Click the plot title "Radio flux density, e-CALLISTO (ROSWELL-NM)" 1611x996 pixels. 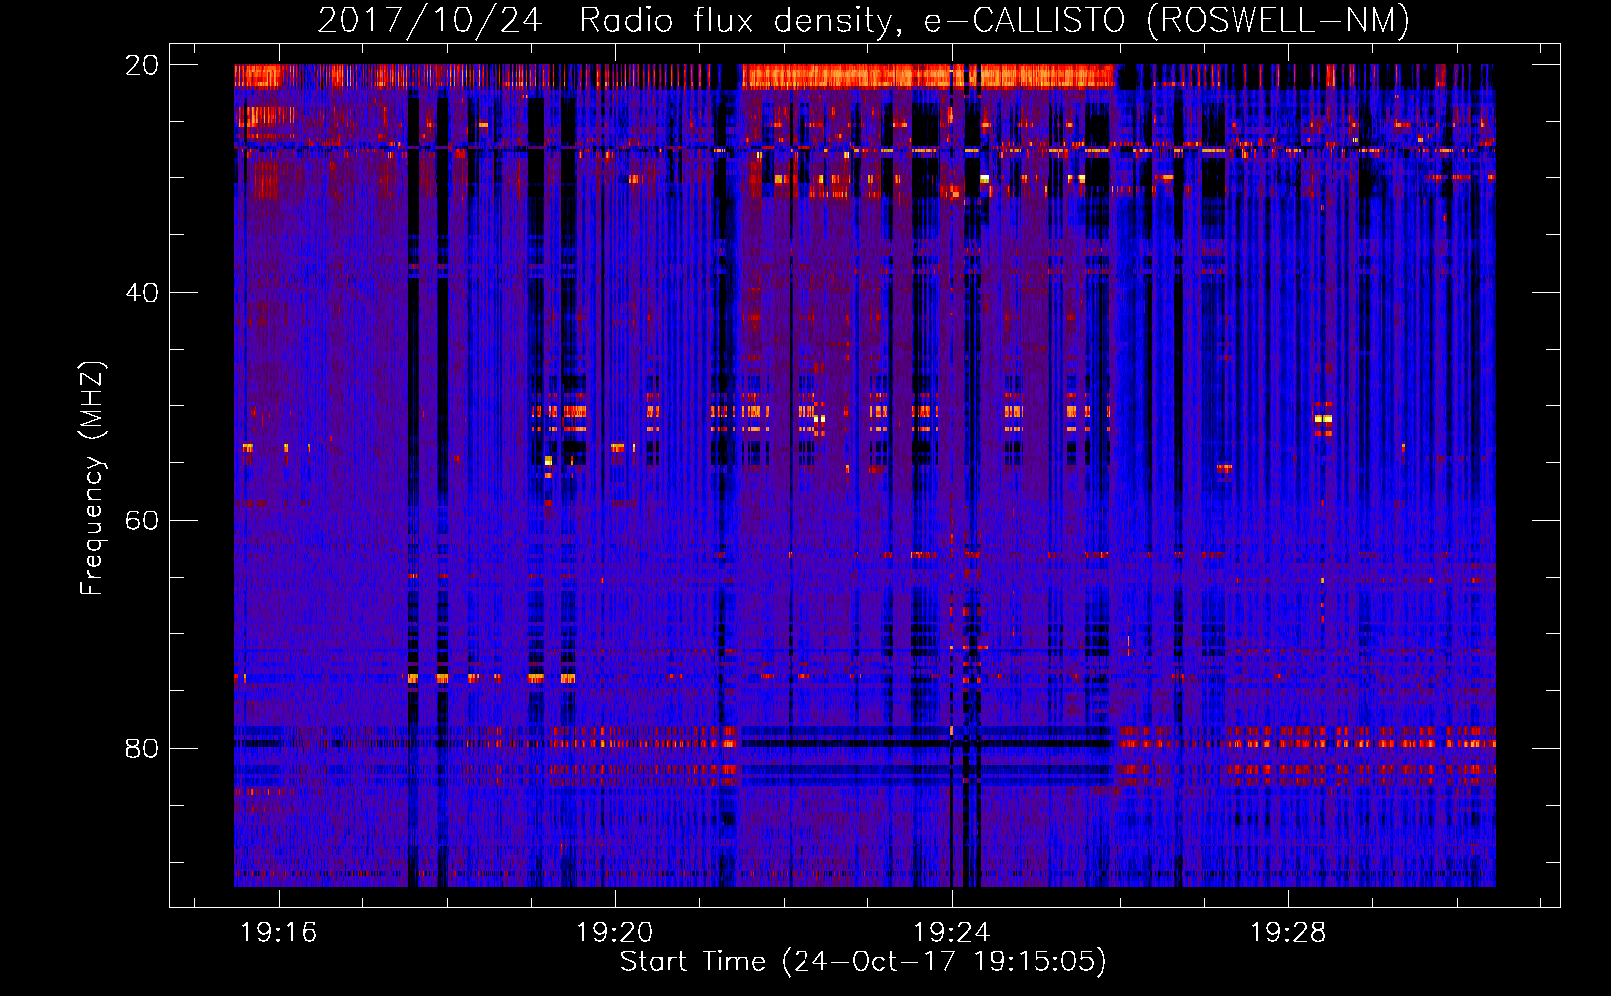[994, 21]
